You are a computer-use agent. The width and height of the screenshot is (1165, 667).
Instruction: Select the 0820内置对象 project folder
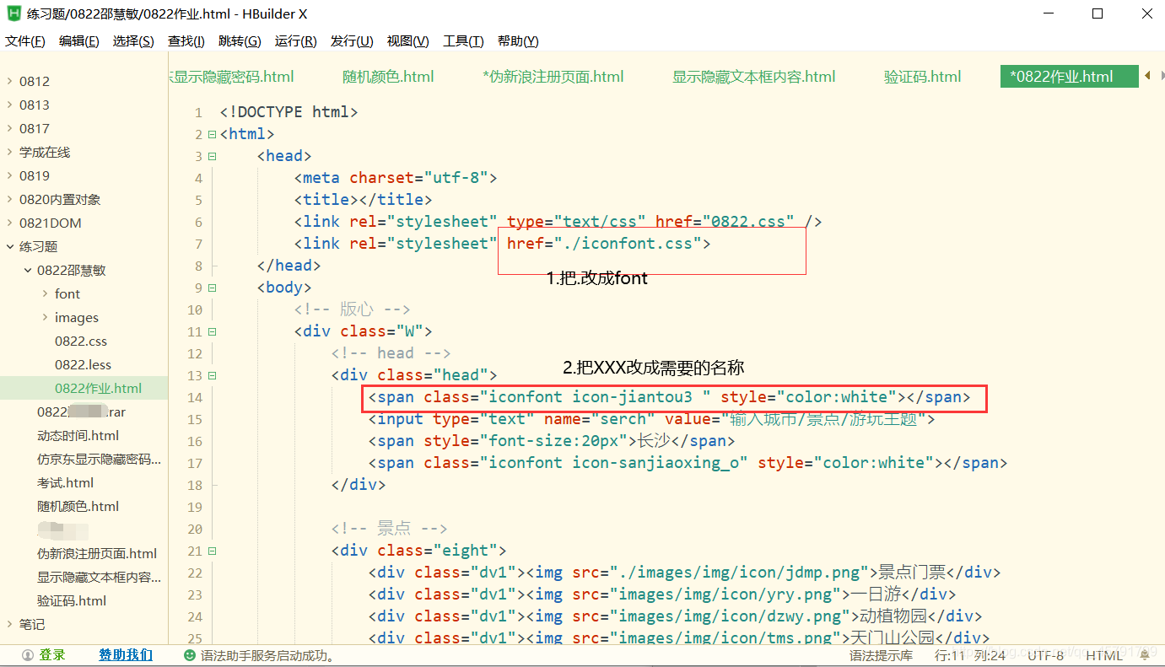[60, 200]
